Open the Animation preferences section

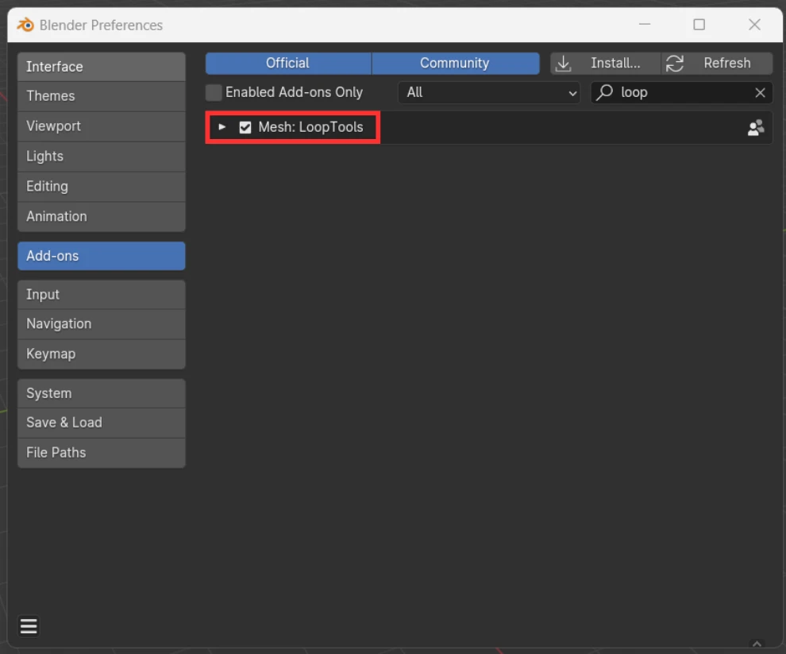click(102, 217)
